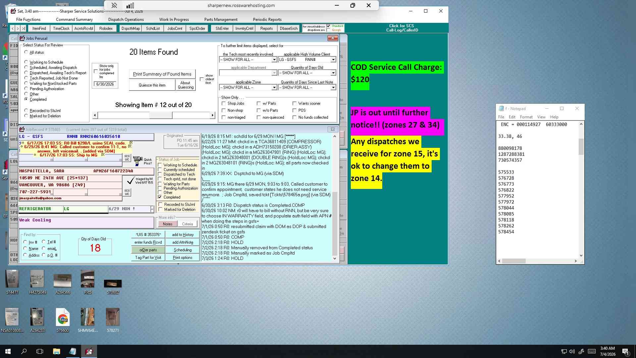Image resolution: width=636 pixels, height=358 pixels.
Task: Click the taskbar search magnifier icon
Action: [24, 351]
